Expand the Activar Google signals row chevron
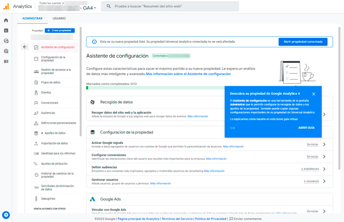Viewport: 344px width, 222px height. (x=324, y=145)
